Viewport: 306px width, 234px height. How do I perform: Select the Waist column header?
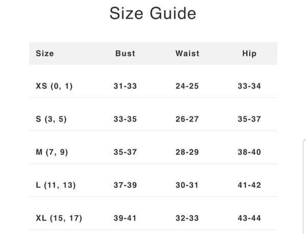(187, 53)
